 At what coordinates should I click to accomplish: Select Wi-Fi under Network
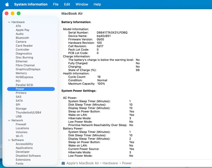pyautogui.click(x=19, y=136)
